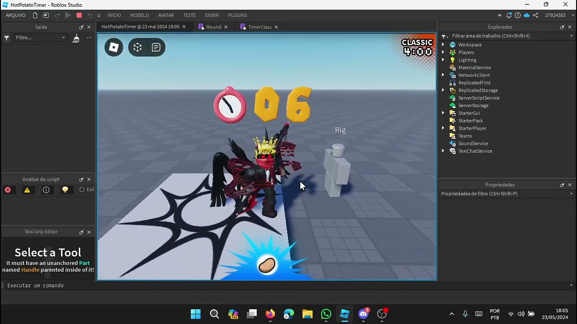
Task: Toggle the script analysis errors filter
Action: [8, 190]
